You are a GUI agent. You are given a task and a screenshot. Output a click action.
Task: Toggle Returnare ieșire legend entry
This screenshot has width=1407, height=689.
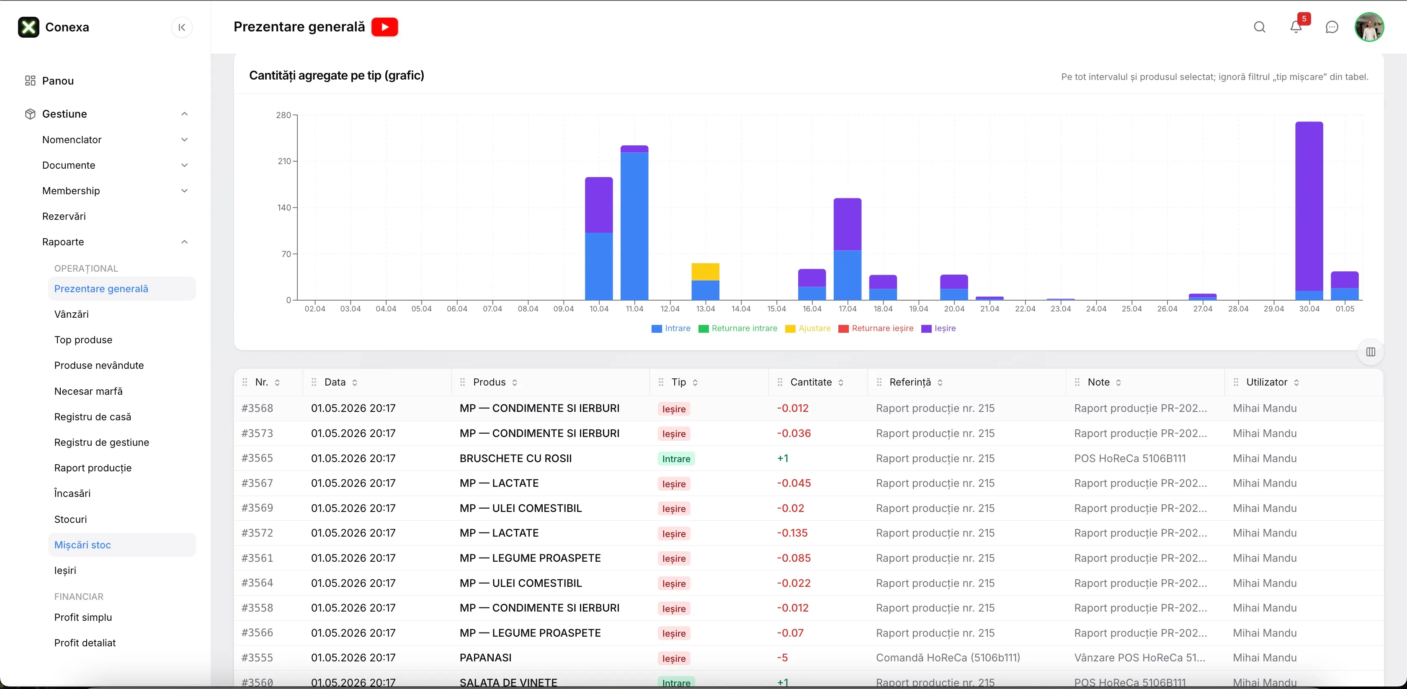click(876, 329)
